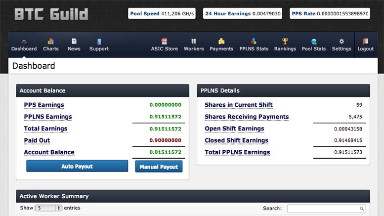Select the total PPLNS value 0.91511573
Viewport: 384px width, 216px height.
point(348,152)
